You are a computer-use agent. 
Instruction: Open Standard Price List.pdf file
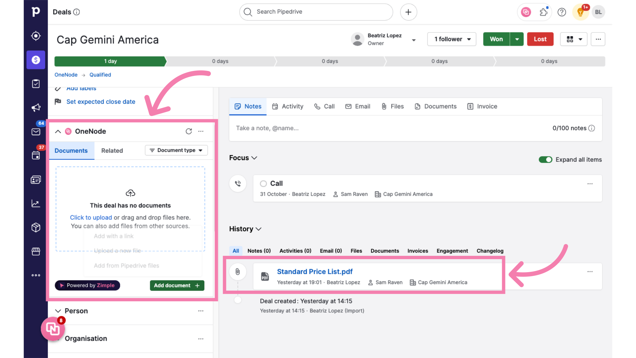pos(315,271)
